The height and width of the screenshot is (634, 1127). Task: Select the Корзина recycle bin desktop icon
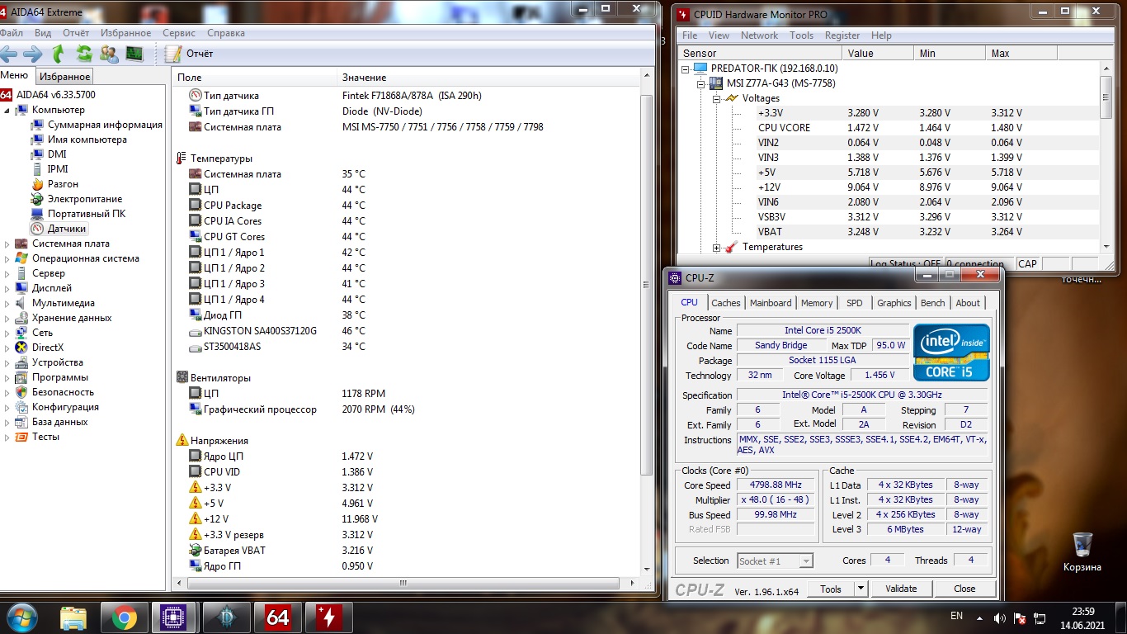click(x=1082, y=552)
